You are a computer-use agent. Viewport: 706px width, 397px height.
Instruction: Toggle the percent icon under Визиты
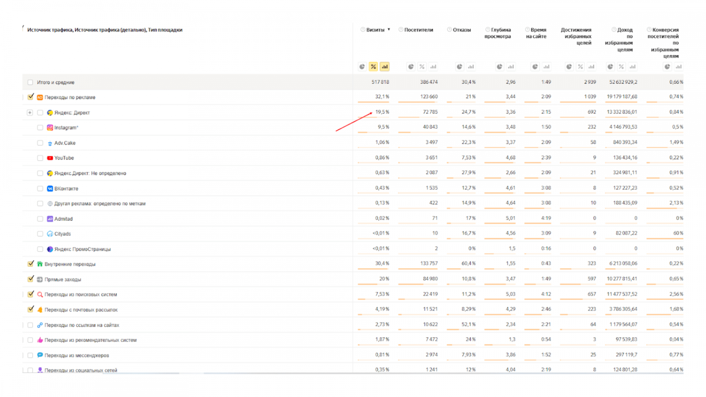[373, 67]
